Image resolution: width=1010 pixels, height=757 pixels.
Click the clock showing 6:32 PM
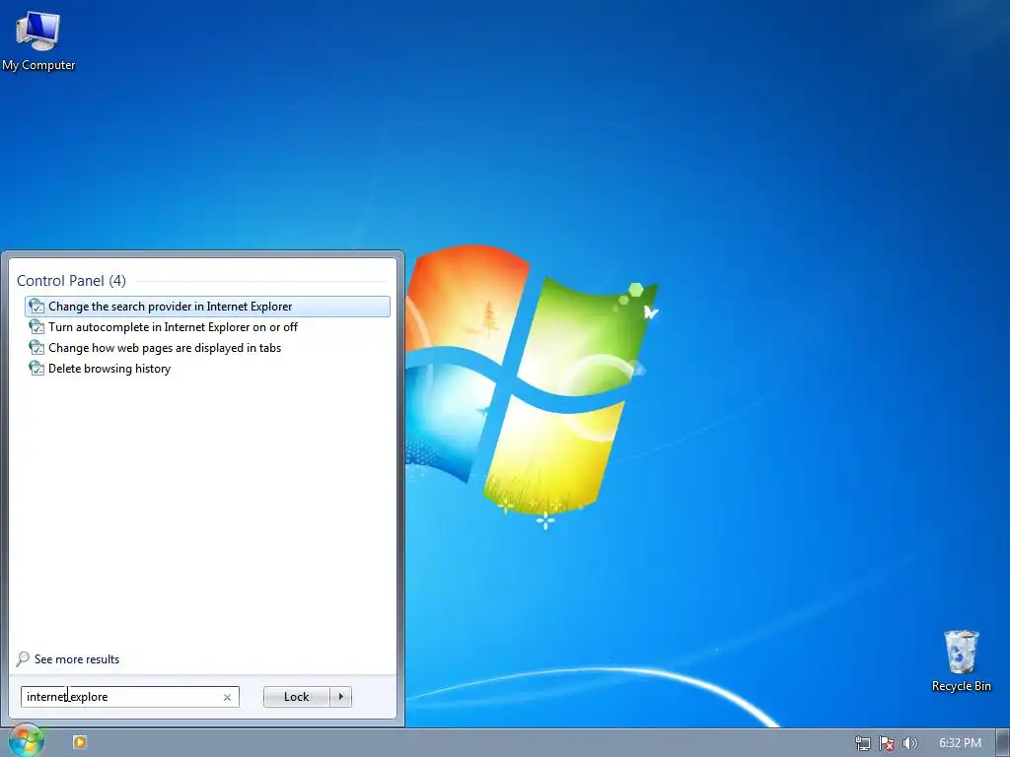960,743
